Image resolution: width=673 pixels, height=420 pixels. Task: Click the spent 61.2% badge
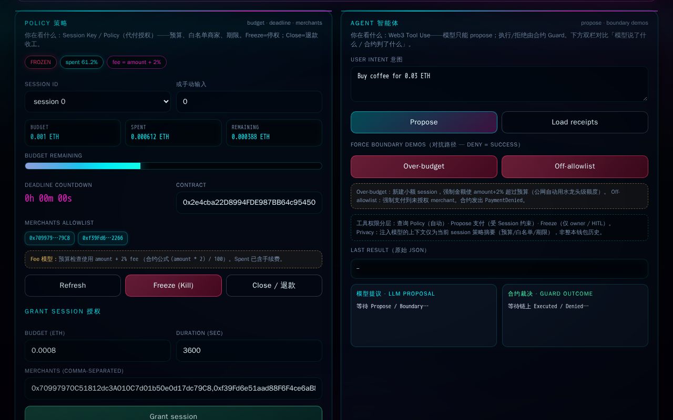(x=81, y=62)
